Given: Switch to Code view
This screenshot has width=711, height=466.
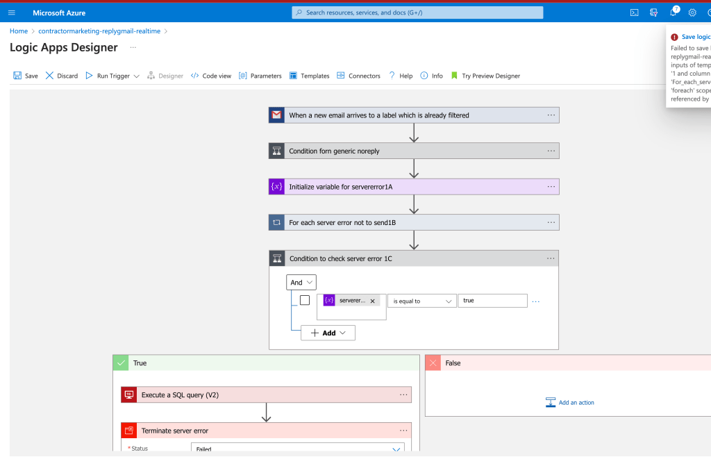Looking at the screenshot, I should pos(211,76).
